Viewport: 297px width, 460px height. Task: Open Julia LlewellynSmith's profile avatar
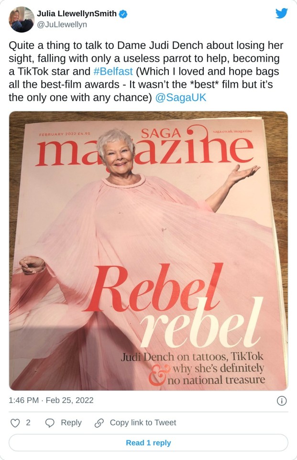pos(22,19)
